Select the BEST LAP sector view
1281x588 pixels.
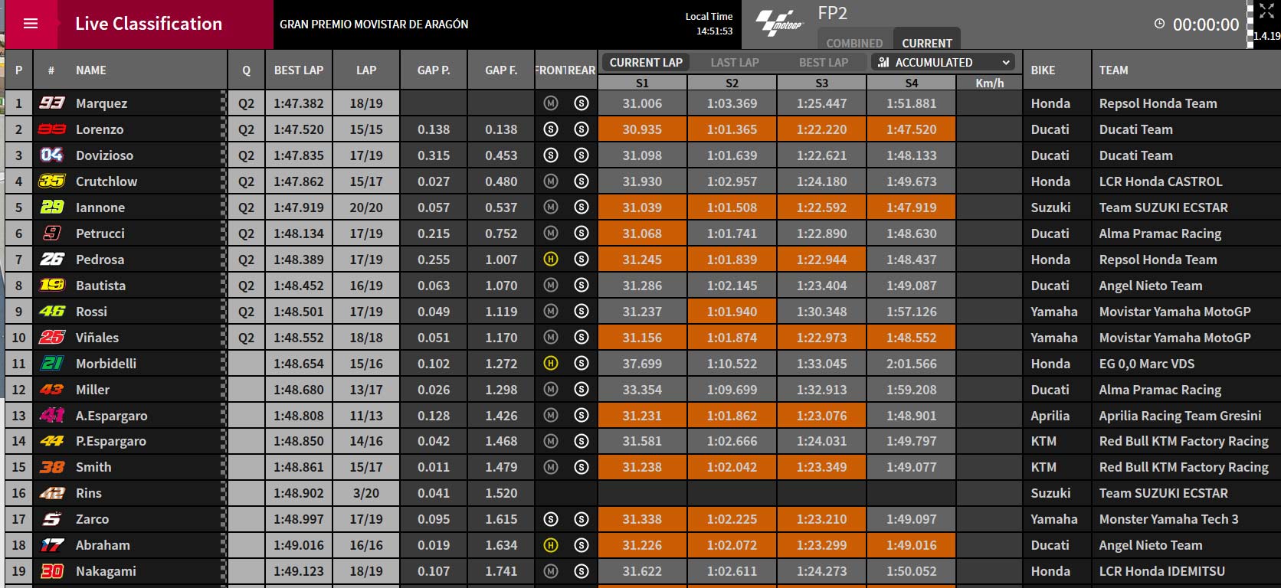823,63
